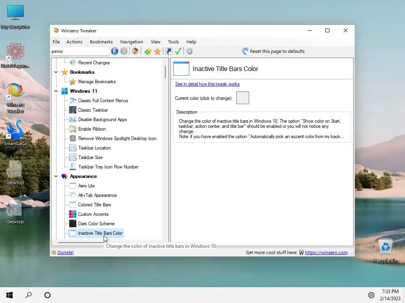Open the Help menu
The image size is (405, 303).
[191, 42]
